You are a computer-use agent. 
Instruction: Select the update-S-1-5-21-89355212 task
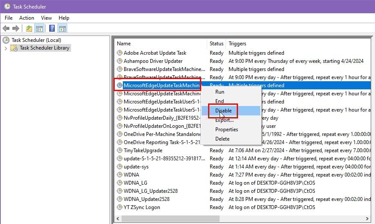tap(164, 158)
